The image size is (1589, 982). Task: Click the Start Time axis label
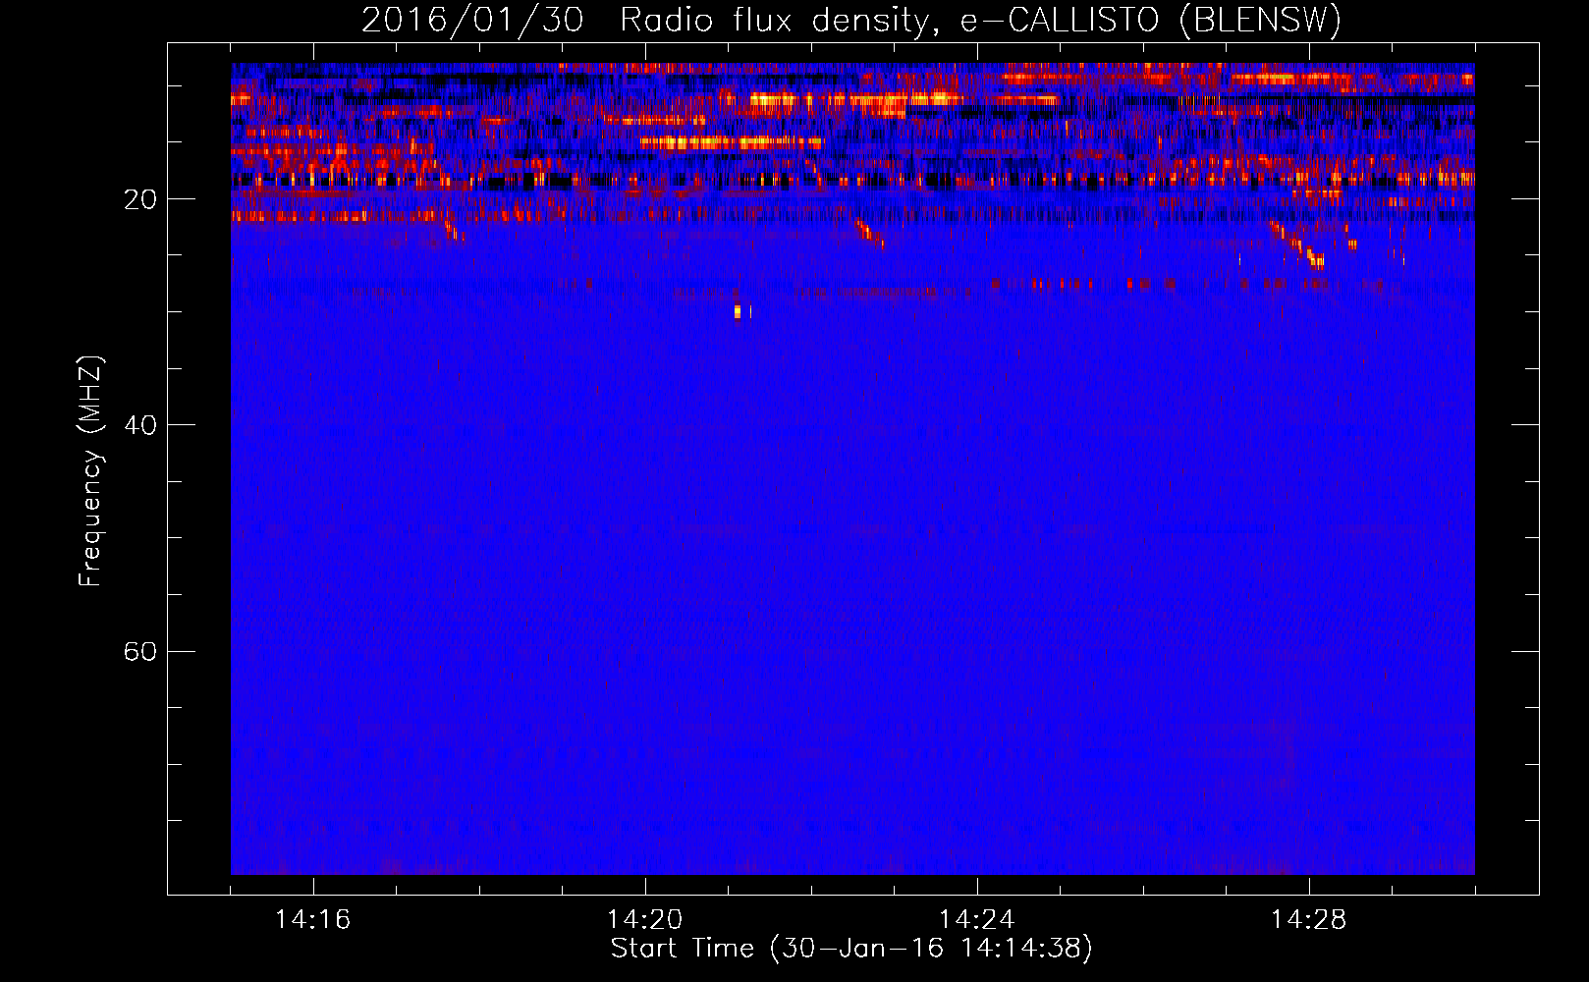pos(851,949)
